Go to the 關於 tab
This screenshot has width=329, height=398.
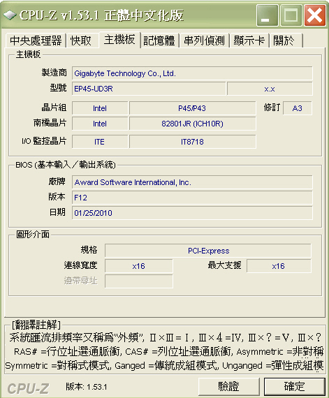coord(286,40)
